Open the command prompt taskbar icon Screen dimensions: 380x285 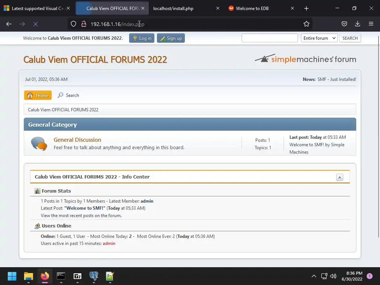[61, 276]
